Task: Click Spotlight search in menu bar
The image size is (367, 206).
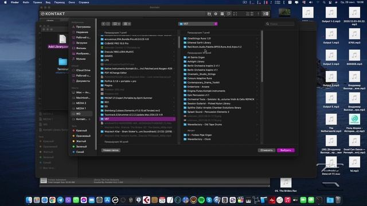Action: (x=324, y=2)
